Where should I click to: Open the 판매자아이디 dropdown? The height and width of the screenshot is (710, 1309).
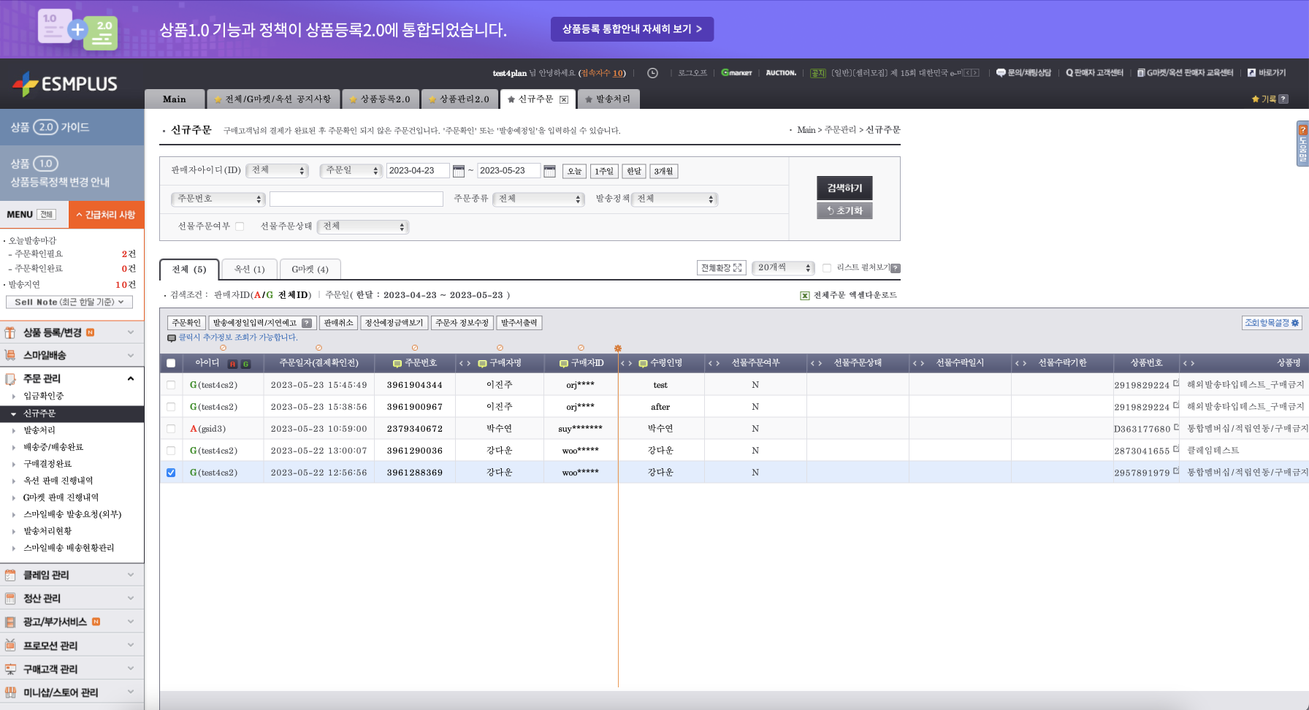[x=278, y=170]
